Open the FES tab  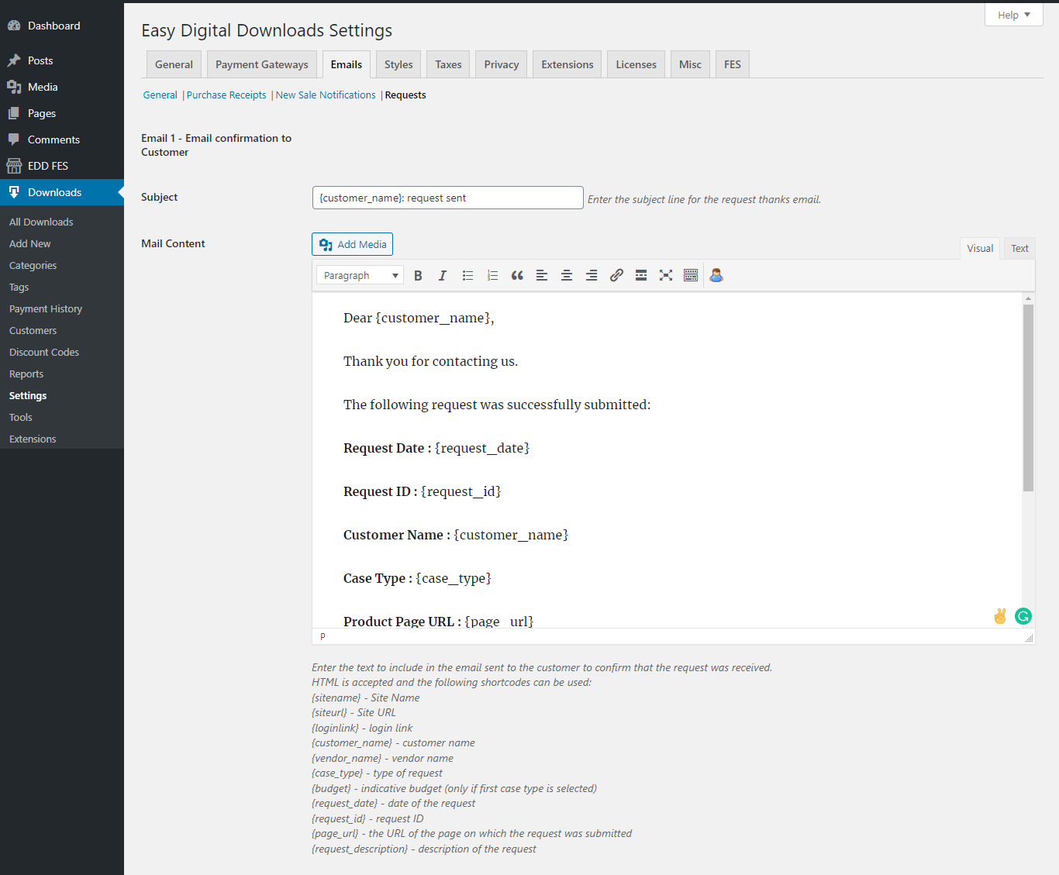(x=733, y=64)
